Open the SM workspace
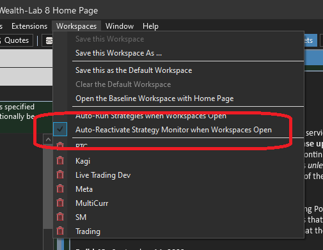 (x=81, y=217)
